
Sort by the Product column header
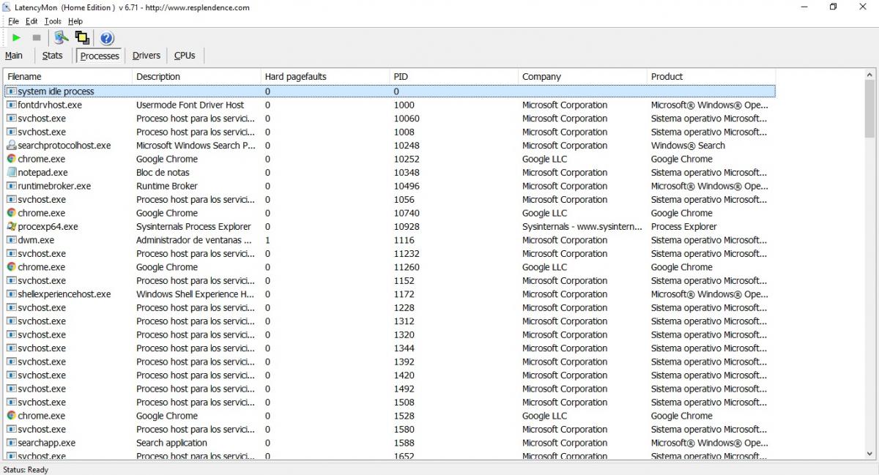tap(711, 76)
